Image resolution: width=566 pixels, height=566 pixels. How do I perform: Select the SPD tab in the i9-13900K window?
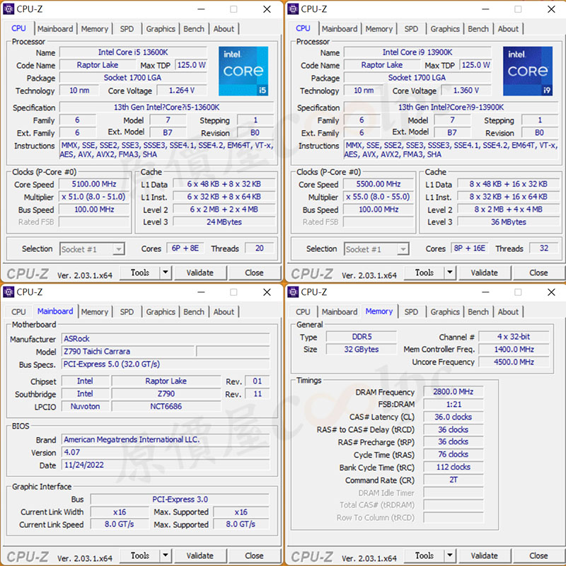(x=411, y=29)
